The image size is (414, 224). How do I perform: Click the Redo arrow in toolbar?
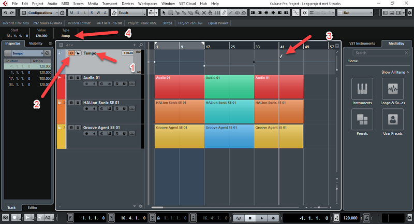(x=12, y=12)
